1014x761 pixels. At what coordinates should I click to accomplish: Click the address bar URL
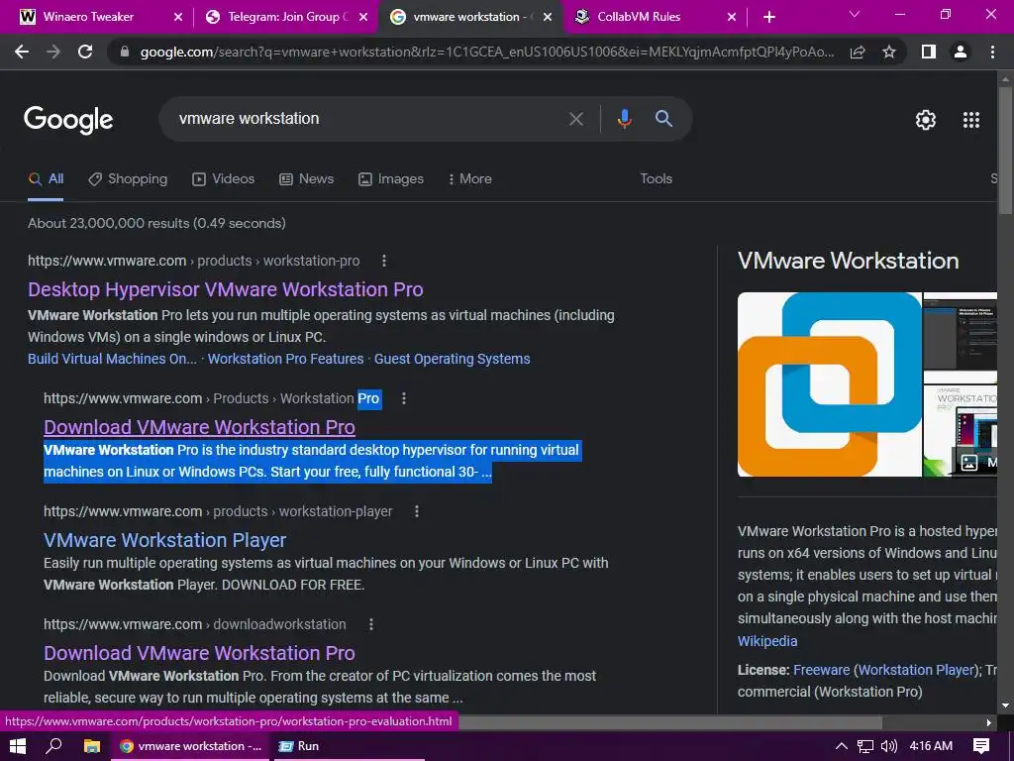coord(486,52)
